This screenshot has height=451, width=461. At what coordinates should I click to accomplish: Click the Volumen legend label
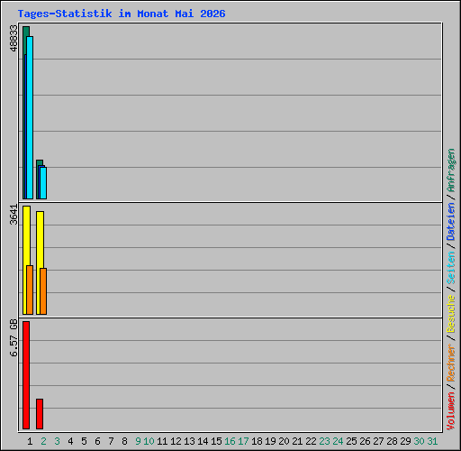(x=451, y=411)
